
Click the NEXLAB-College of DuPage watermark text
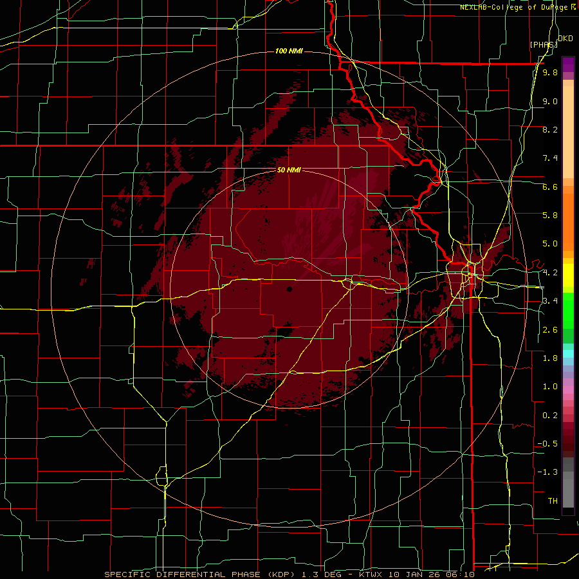[x=518, y=7]
